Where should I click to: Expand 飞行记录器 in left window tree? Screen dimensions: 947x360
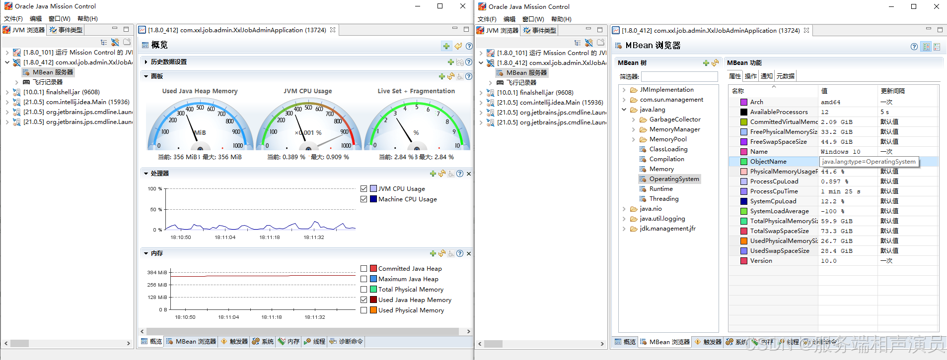pos(17,82)
